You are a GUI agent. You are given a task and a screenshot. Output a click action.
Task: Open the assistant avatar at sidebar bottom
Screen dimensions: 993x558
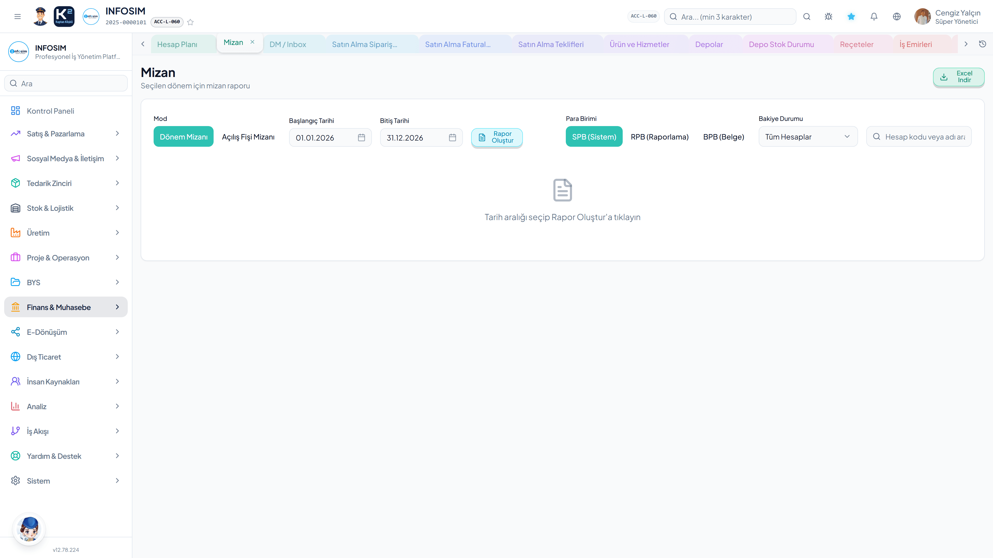[x=29, y=529]
